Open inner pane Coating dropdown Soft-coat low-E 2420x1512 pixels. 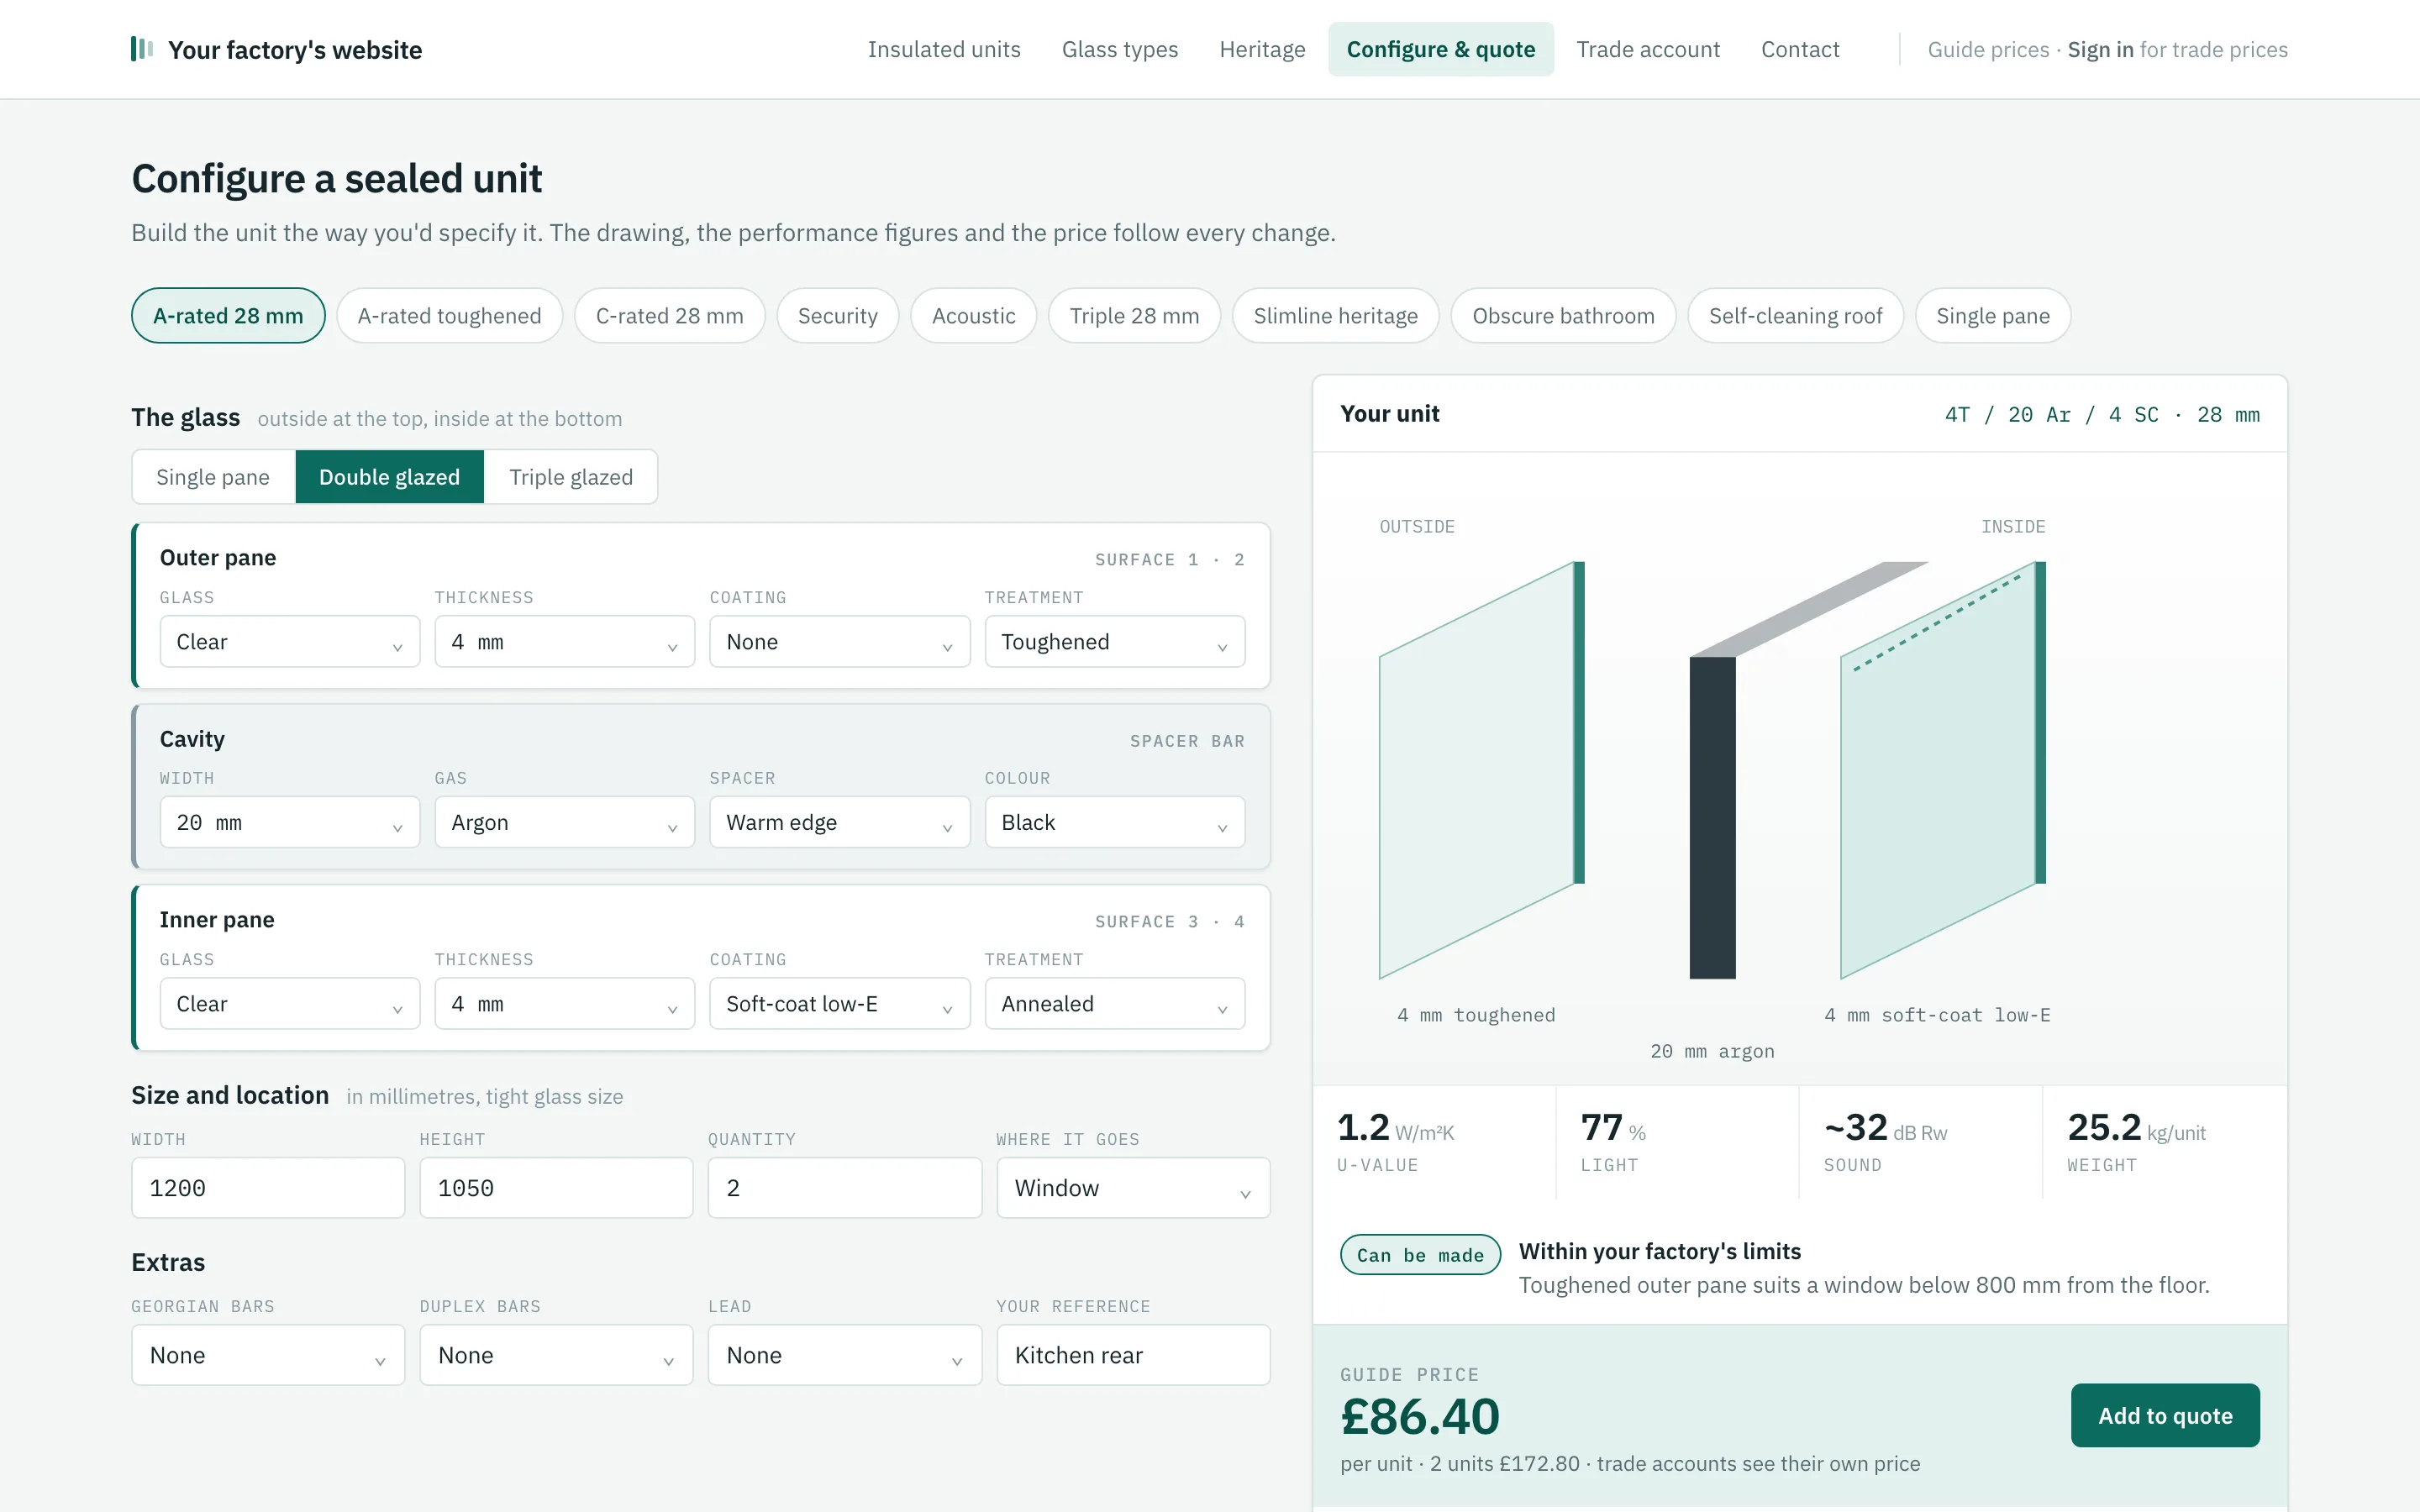point(840,1004)
